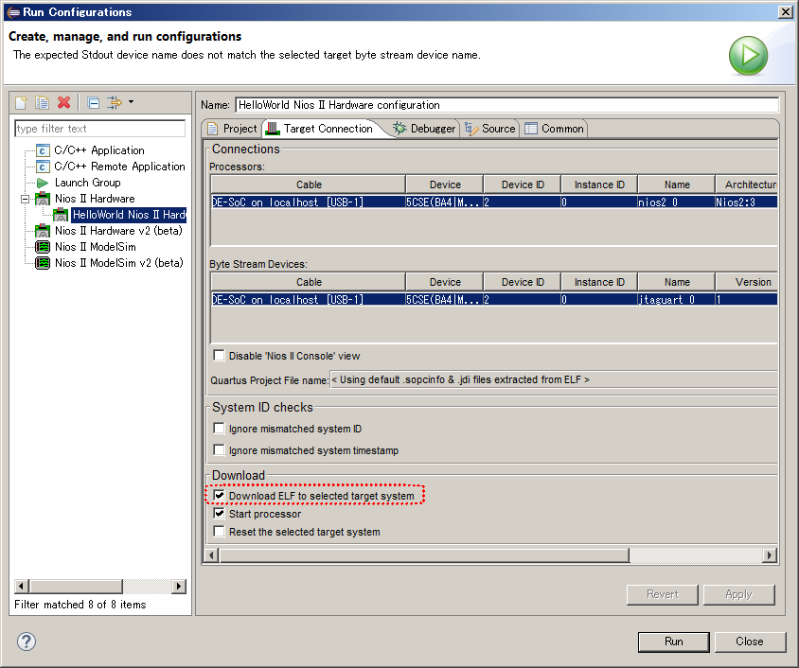Click Processors table Device ID column header
Screen dimensions: 799x668
523,185
